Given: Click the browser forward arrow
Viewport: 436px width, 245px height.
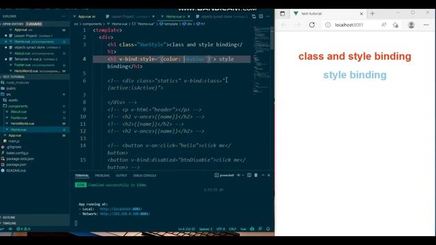Looking at the screenshot, I should coord(298,24).
